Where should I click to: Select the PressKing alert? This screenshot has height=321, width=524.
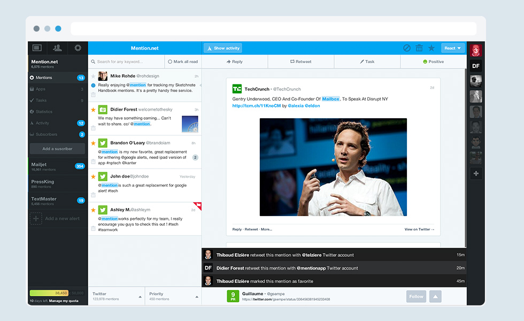tap(58, 184)
